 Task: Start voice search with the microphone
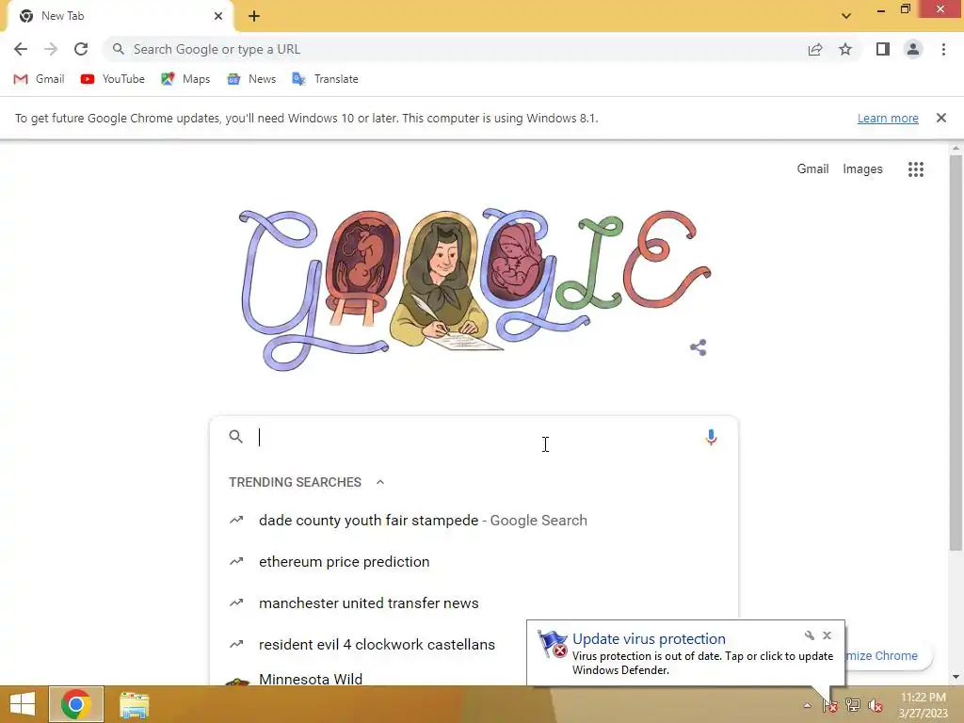pos(711,437)
